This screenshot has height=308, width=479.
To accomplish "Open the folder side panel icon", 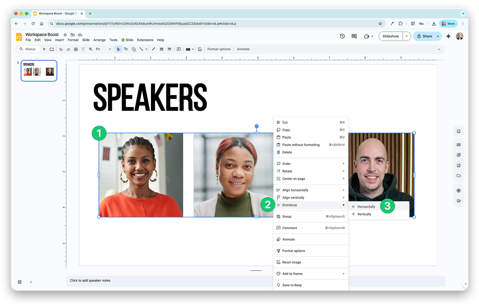I will point(459,176).
